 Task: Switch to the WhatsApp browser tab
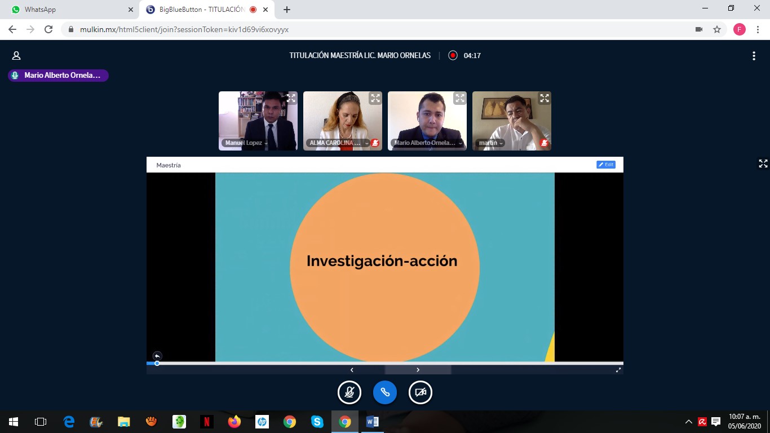(x=68, y=10)
